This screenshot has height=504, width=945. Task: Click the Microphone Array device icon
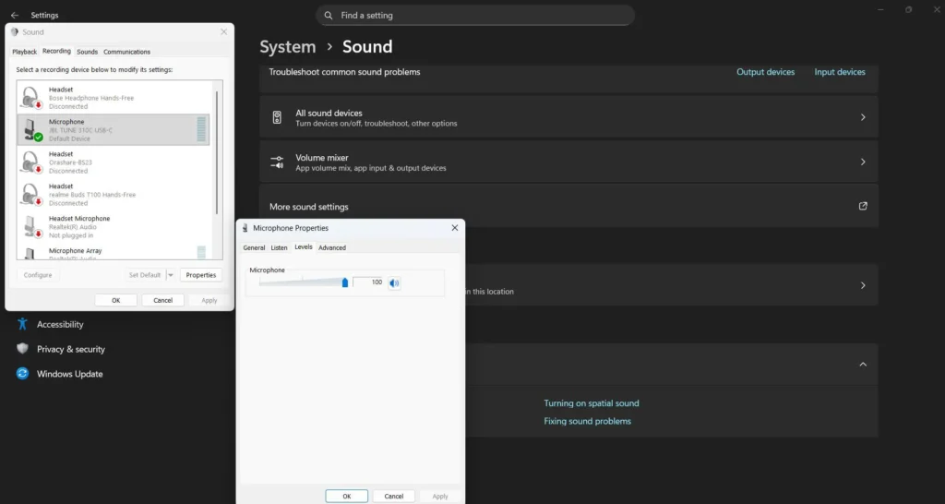(x=30, y=254)
